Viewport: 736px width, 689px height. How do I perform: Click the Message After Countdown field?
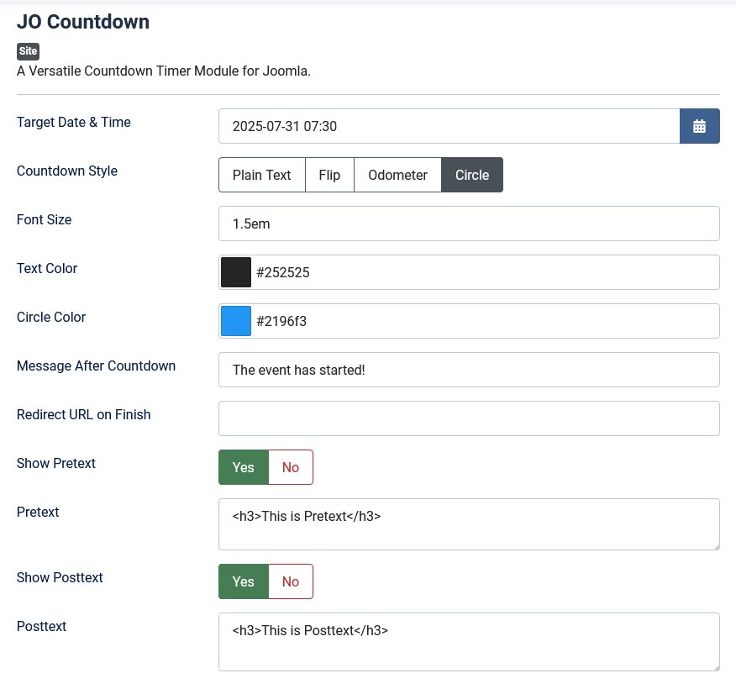[469, 370]
